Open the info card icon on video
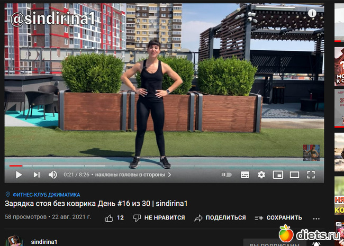Viewport: 344px width, 246px height. [312, 13]
